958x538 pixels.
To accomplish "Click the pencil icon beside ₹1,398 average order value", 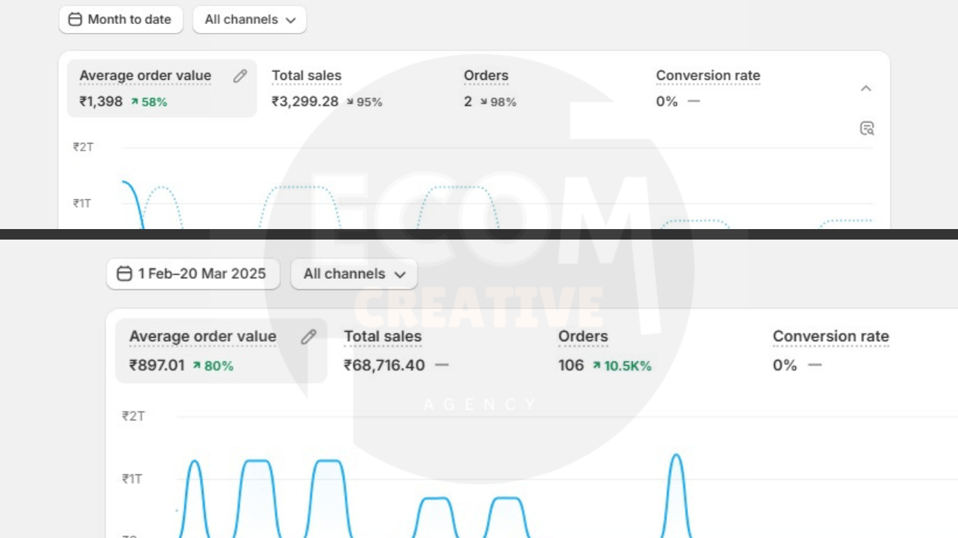I will point(240,76).
